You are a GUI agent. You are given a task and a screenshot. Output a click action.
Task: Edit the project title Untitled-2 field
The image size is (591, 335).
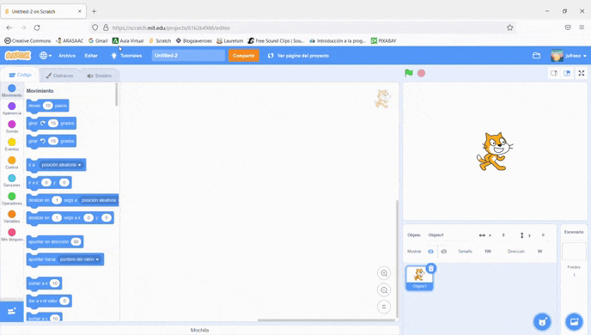(188, 55)
